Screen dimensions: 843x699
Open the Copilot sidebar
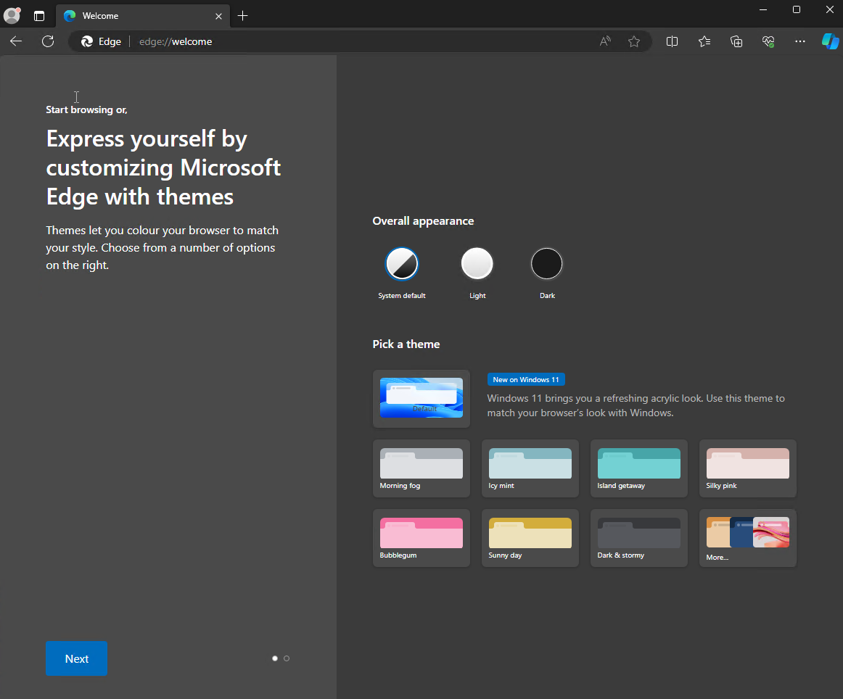830,41
